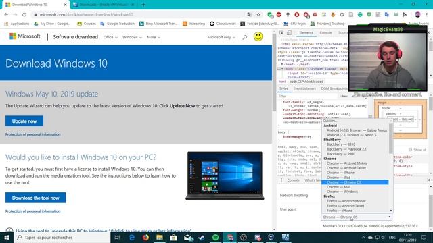This screenshot has width=433, height=243.
Task: Open DevTools drawer three-dots menu
Action: click(x=281, y=180)
